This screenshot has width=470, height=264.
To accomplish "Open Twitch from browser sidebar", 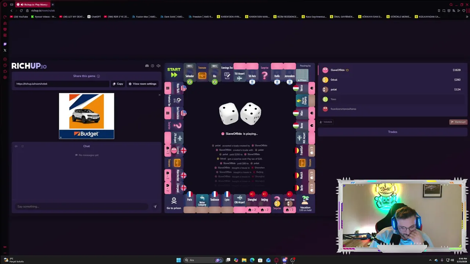I will (x=5, y=44).
